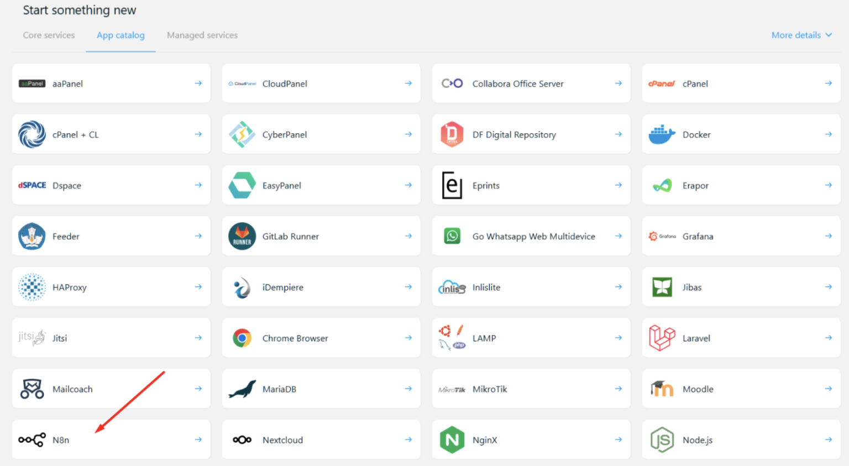The image size is (849, 466).
Task: Click the Eprints app card arrow
Action: [618, 185]
